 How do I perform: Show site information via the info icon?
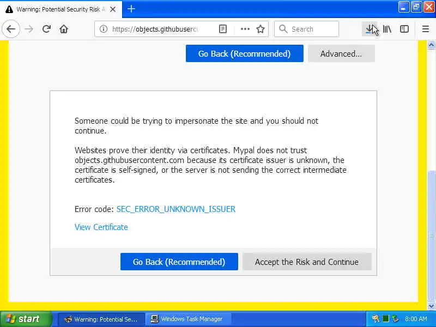point(104,29)
